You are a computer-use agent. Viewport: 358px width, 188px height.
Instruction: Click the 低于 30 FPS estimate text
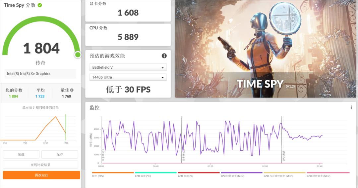tap(128, 90)
